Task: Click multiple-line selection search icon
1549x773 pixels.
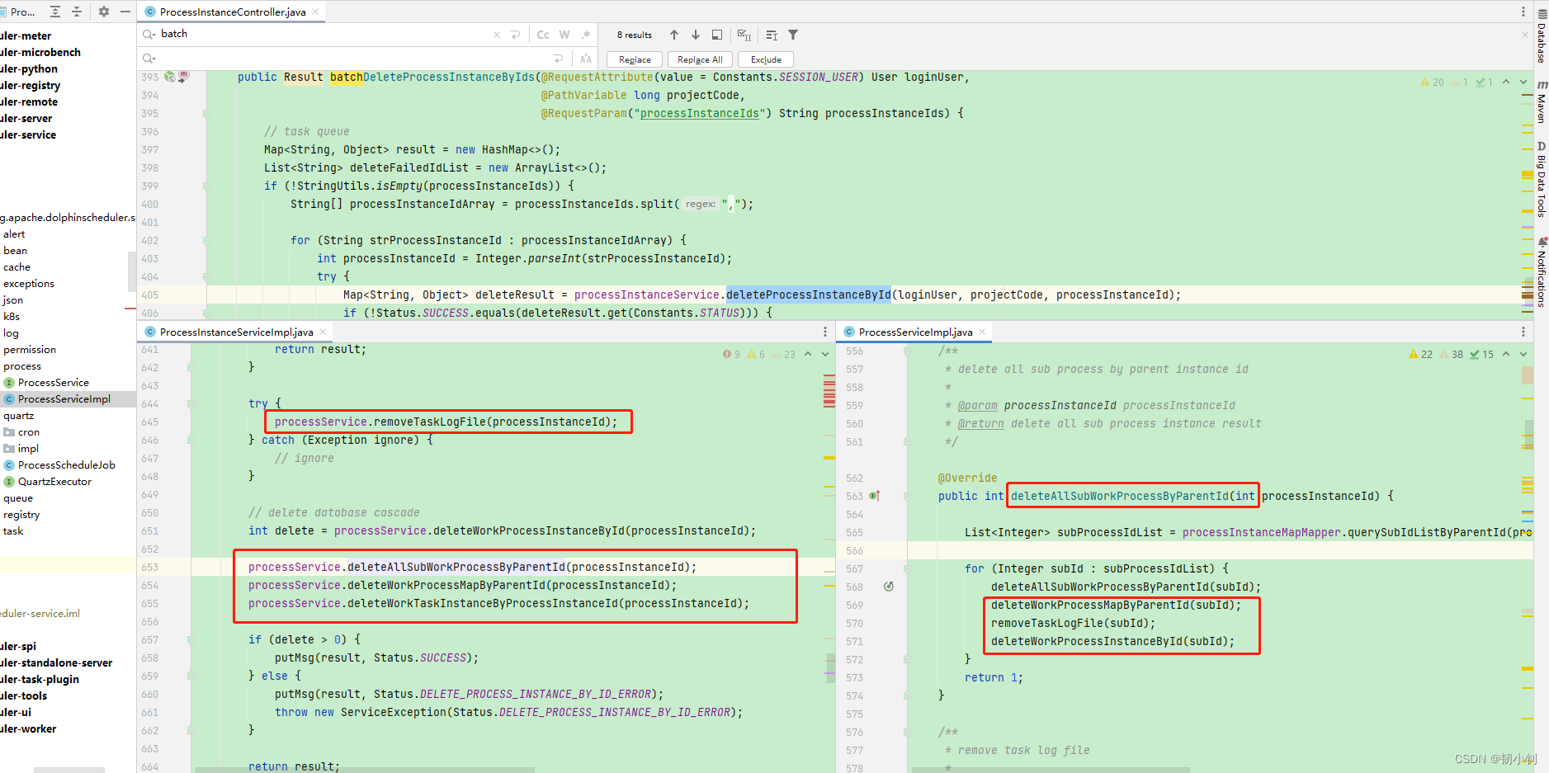Action: click(x=772, y=35)
